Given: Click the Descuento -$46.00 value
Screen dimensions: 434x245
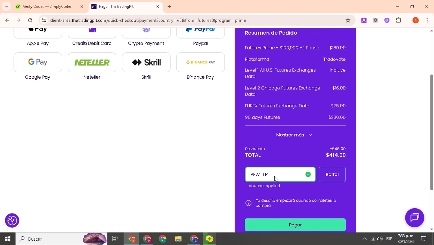Looking at the screenshot, I should tap(338, 149).
